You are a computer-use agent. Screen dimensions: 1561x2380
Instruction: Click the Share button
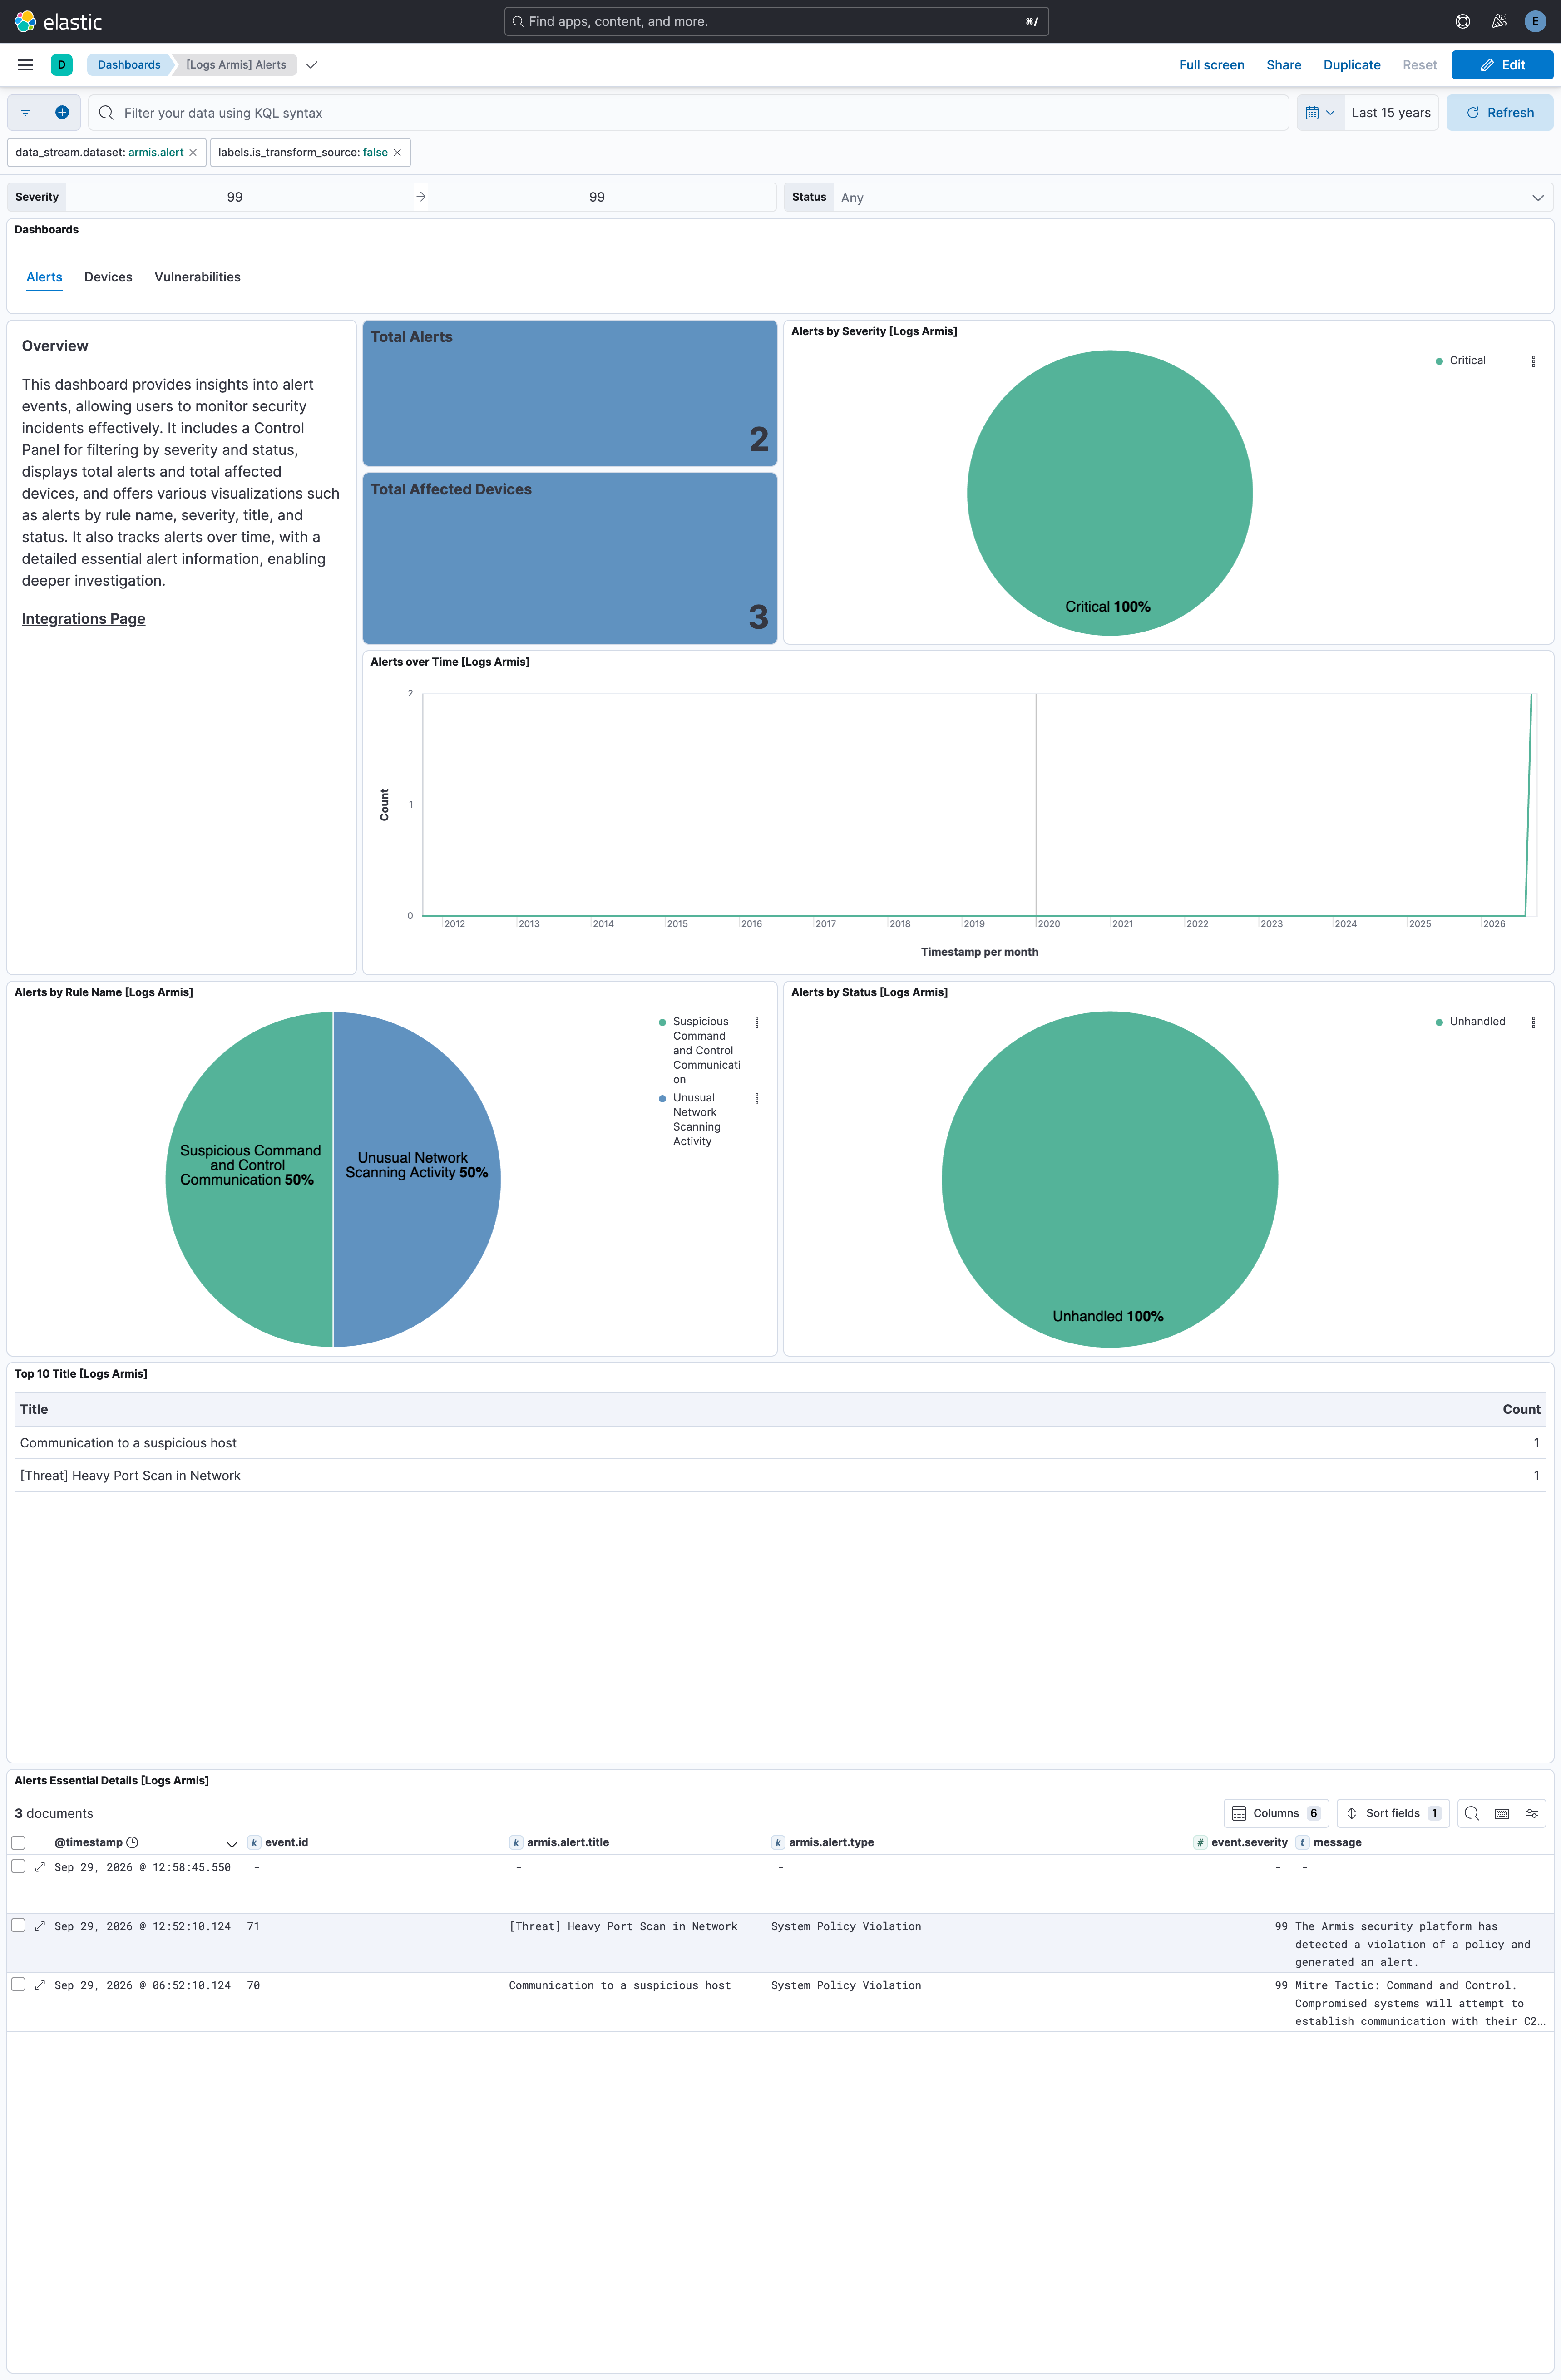click(x=1283, y=65)
